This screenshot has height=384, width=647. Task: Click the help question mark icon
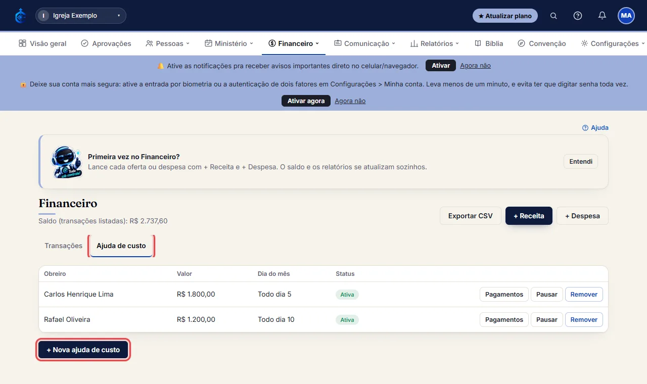pos(578,16)
